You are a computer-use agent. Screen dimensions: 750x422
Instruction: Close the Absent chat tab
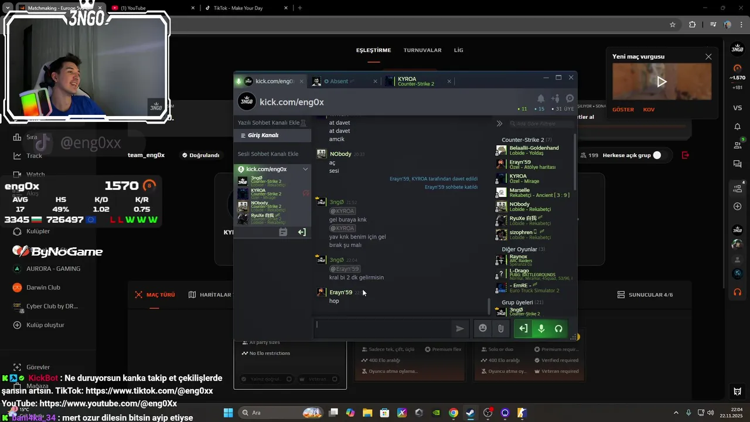click(x=376, y=81)
